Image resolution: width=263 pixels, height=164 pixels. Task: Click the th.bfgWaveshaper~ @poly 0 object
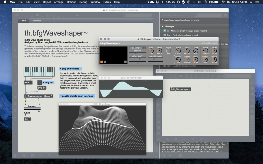pos(38,96)
